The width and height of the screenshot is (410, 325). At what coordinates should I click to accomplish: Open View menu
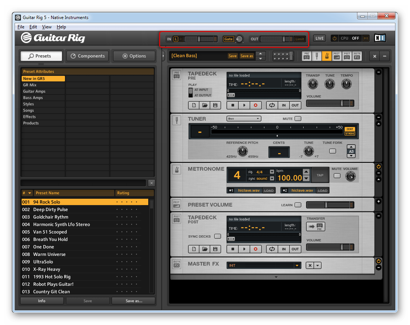47,27
